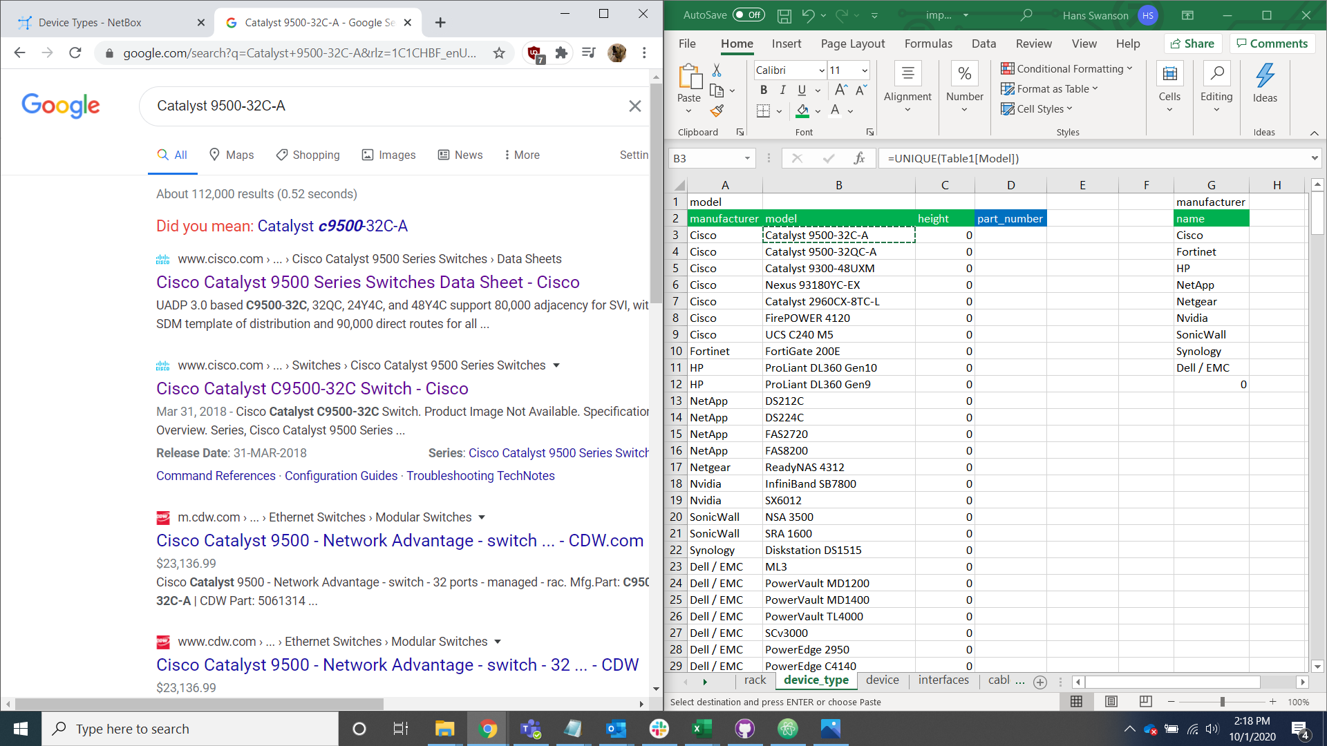Open Cisco Catalyst C9500-32C Switch link

pyautogui.click(x=312, y=389)
